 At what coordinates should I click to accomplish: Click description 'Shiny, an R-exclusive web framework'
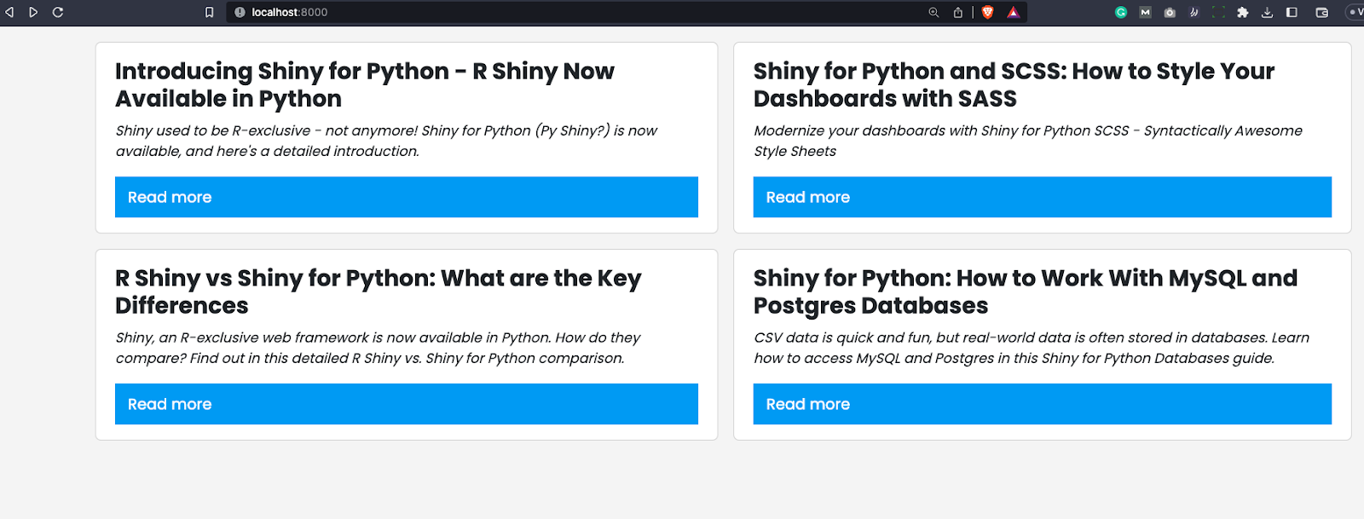point(378,348)
